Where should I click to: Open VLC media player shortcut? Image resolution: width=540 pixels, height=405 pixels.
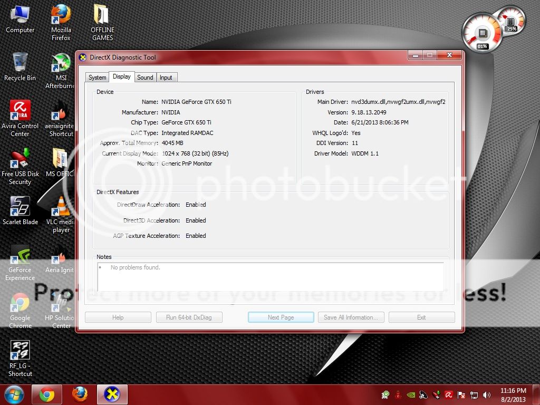(61, 215)
